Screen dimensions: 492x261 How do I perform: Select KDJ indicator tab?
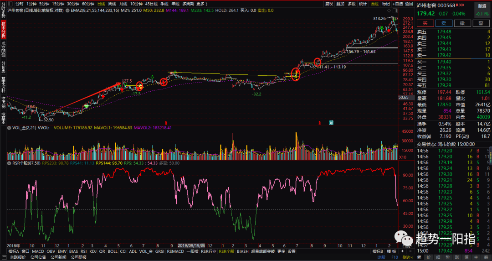93,251
